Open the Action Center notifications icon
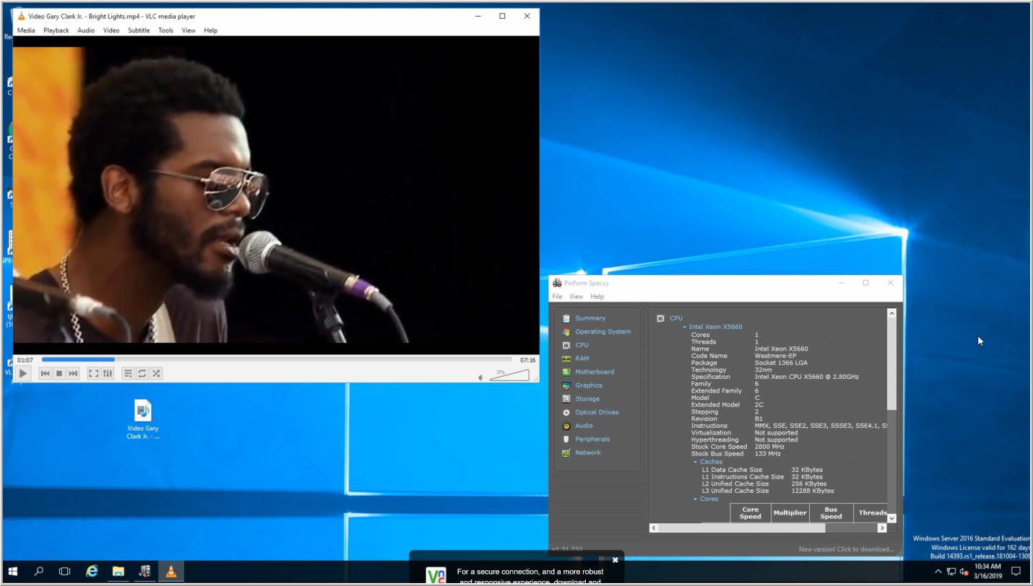Image resolution: width=1033 pixels, height=586 pixels. [x=1016, y=572]
